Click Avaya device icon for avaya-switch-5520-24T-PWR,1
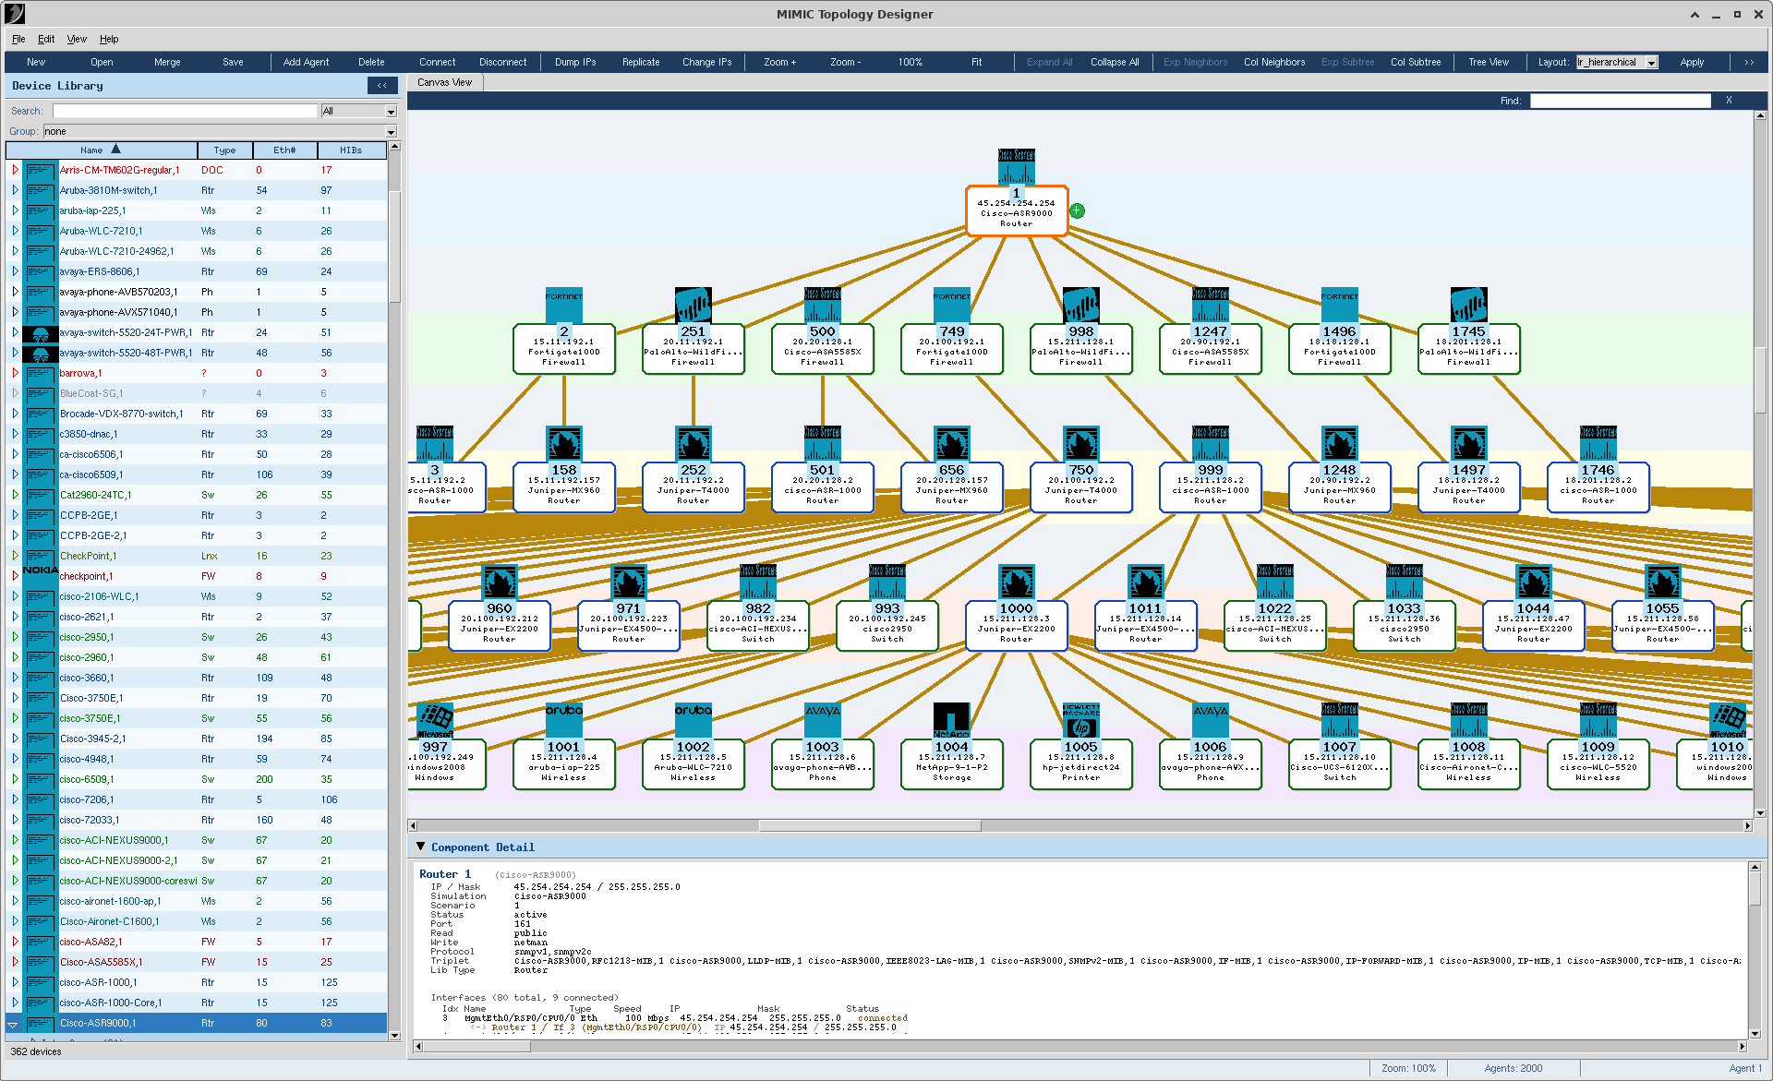 click(40, 332)
